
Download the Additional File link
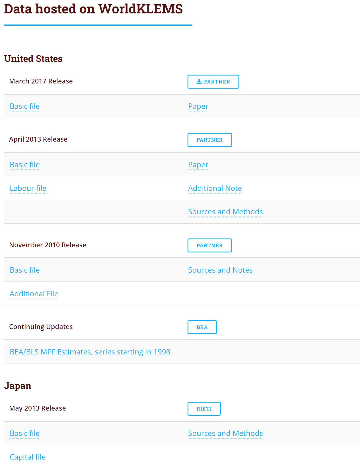[34, 294]
